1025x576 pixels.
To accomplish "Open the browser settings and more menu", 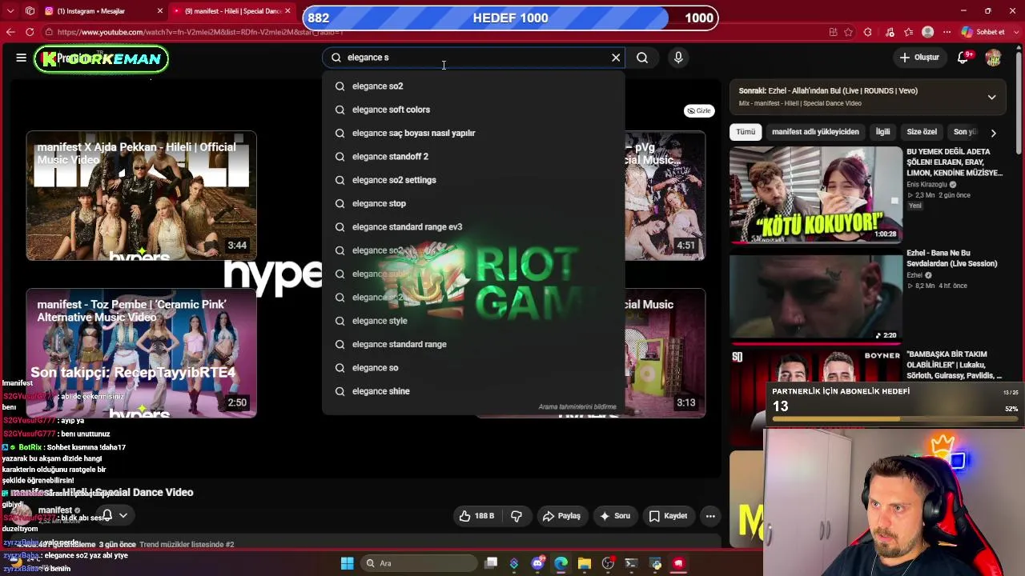I will (947, 32).
